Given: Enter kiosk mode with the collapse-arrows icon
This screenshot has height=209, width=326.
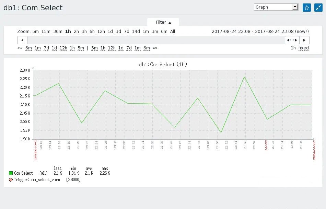Looking at the screenshot, I should pos(318,7).
